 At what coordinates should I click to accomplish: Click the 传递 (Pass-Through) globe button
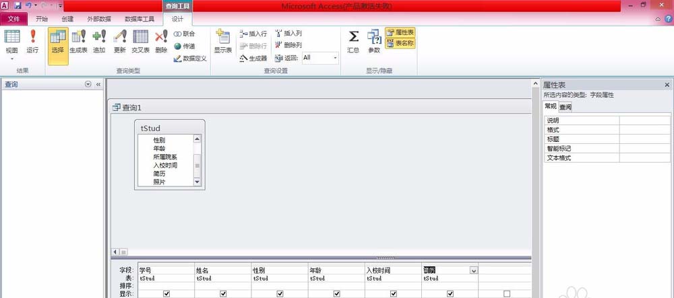[184, 46]
